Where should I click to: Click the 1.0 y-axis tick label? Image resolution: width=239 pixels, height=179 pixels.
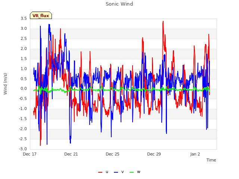(x=24, y=69)
